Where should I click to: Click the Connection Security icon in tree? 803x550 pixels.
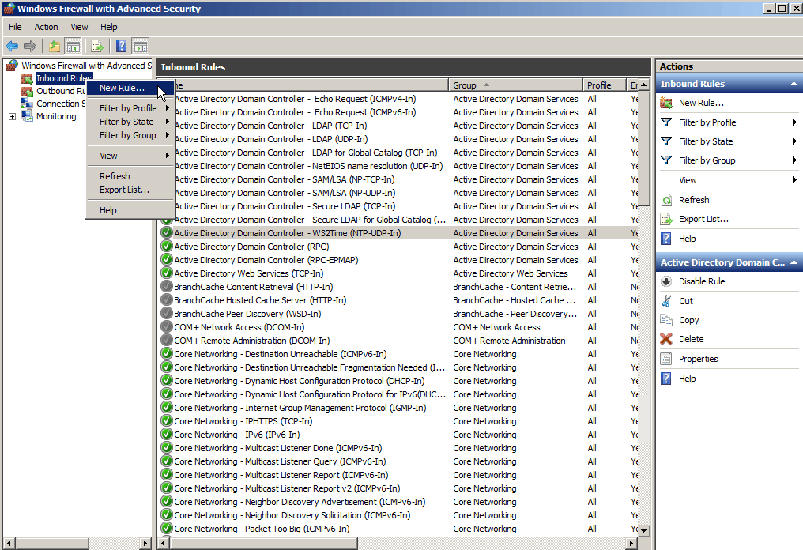click(27, 104)
